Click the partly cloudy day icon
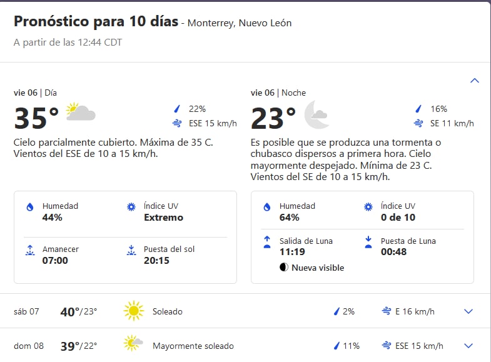Viewport: 491px width, 362px height. (x=81, y=113)
